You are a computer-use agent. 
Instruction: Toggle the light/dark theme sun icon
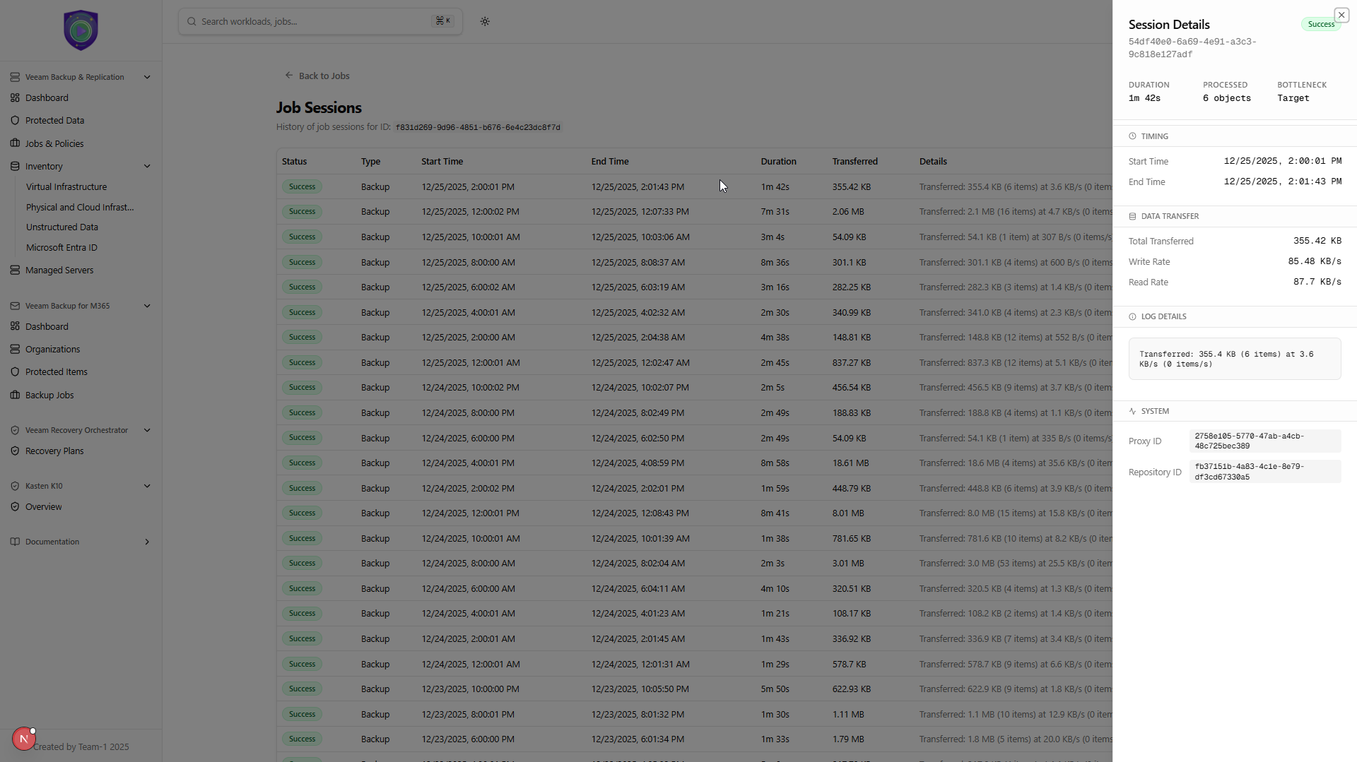(485, 21)
